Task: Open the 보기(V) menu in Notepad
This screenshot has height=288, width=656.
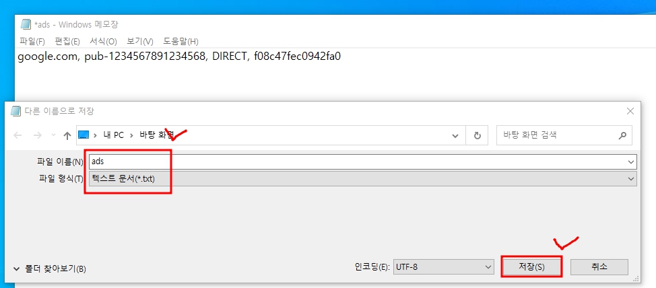Action: (140, 41)
